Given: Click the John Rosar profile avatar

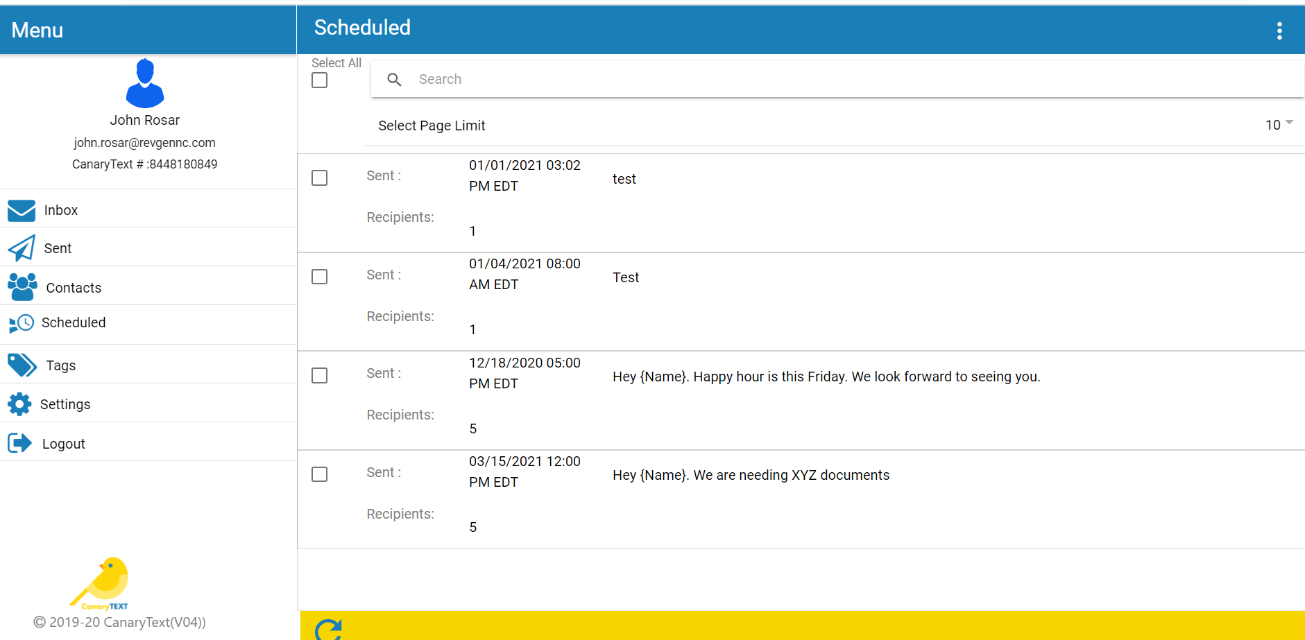Looking at the screenshot, I should click(x=145, y=83).
